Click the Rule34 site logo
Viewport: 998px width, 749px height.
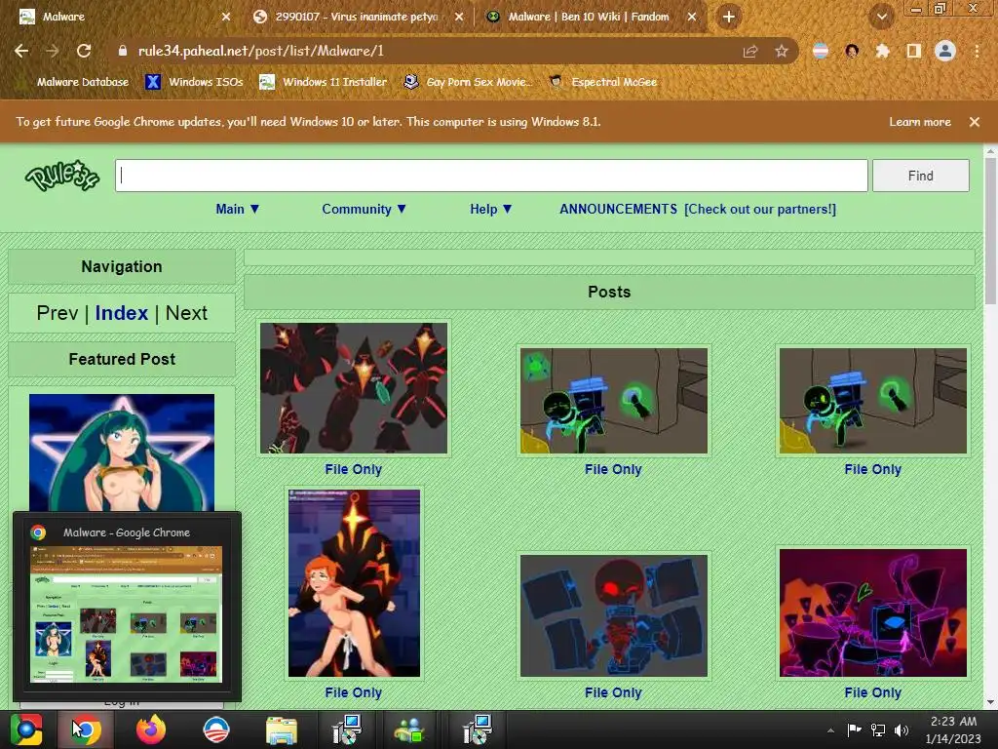click(x=61, y=176)
